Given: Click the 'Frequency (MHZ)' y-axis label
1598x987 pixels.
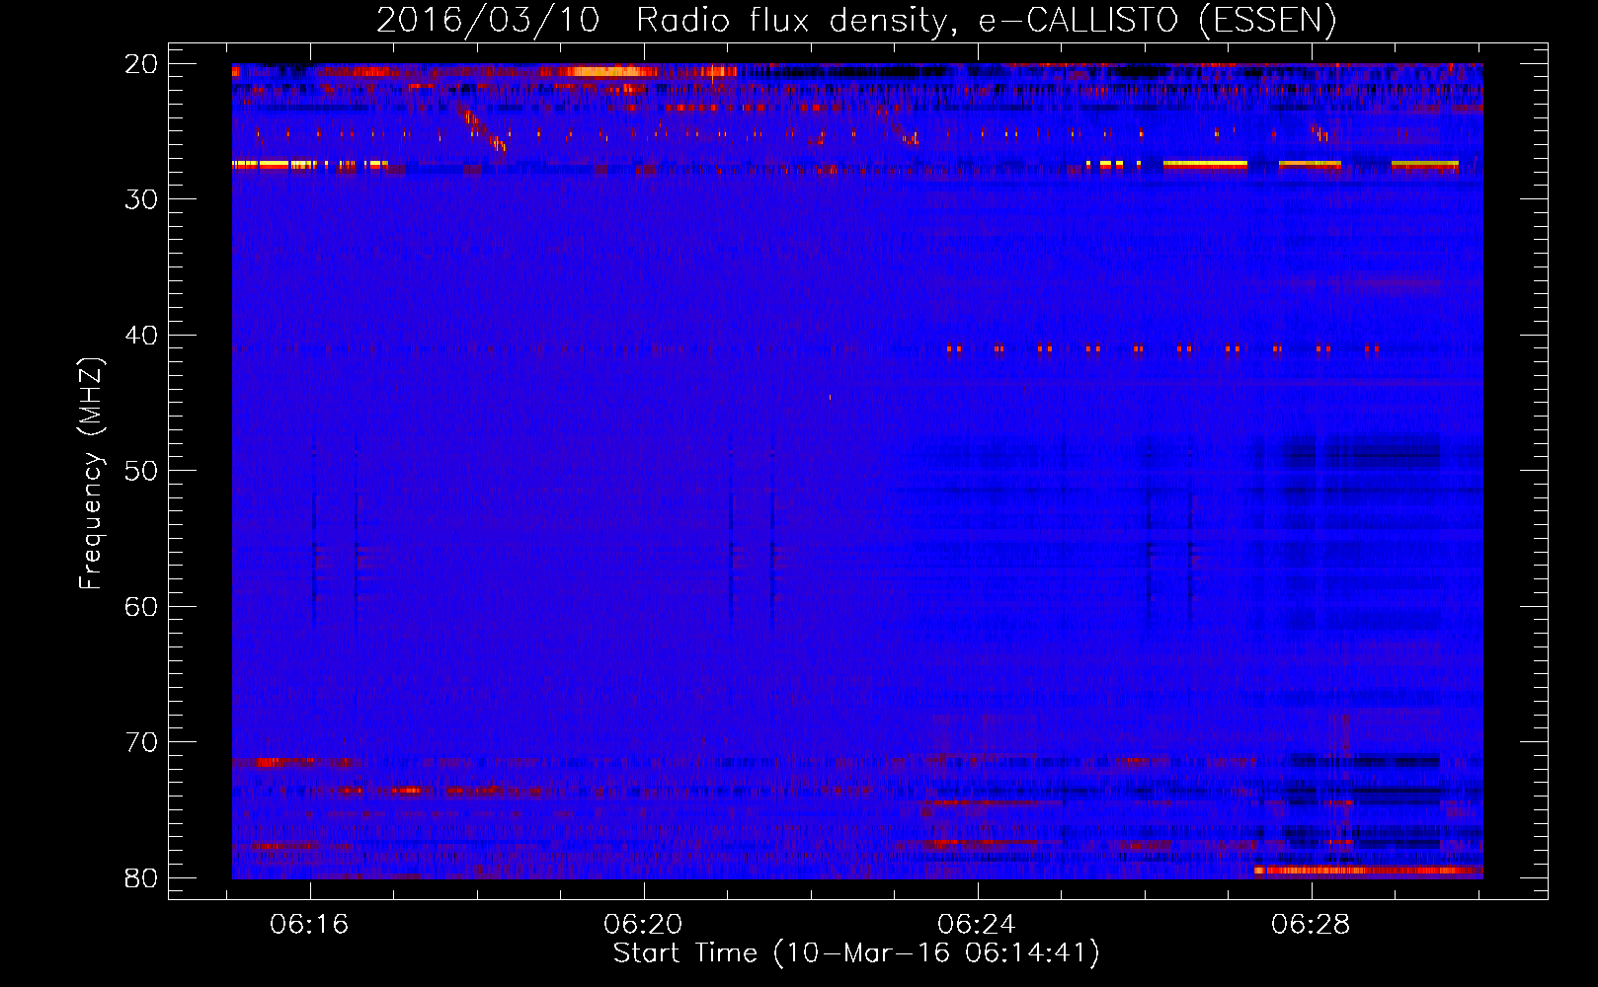Looking at the screenshot, I should [x=90, y=474].
